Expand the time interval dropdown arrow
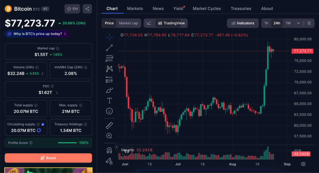The height and width of the screenshot is (173, 319). 298,23
